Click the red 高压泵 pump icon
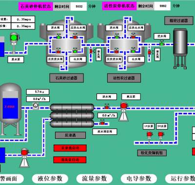 [x=124, y=106]
